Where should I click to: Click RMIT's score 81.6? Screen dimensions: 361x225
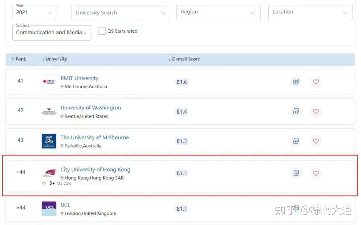tap(182, 82)
